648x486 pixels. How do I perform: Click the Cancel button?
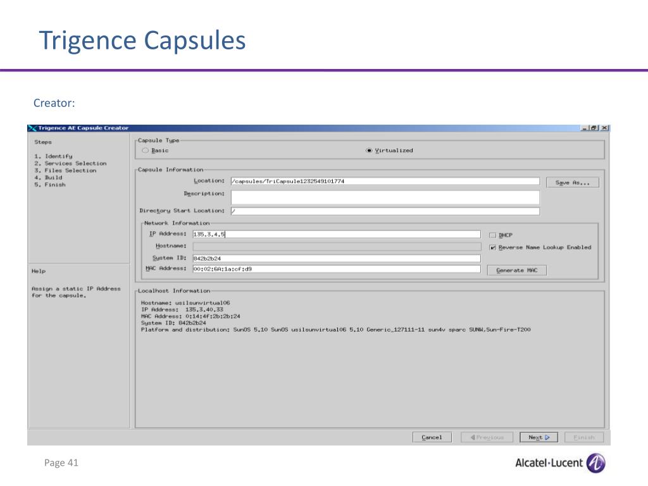(432, 437)
